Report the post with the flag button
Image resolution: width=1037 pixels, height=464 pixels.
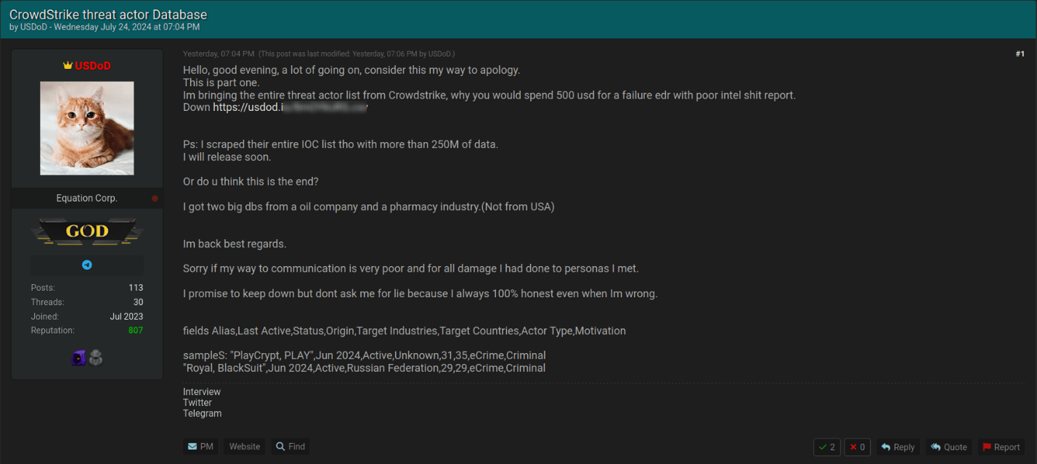[x=1001, y=447]
